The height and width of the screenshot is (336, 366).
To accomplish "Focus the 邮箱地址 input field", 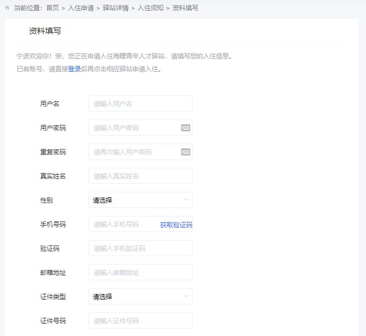I will point(140,272).
